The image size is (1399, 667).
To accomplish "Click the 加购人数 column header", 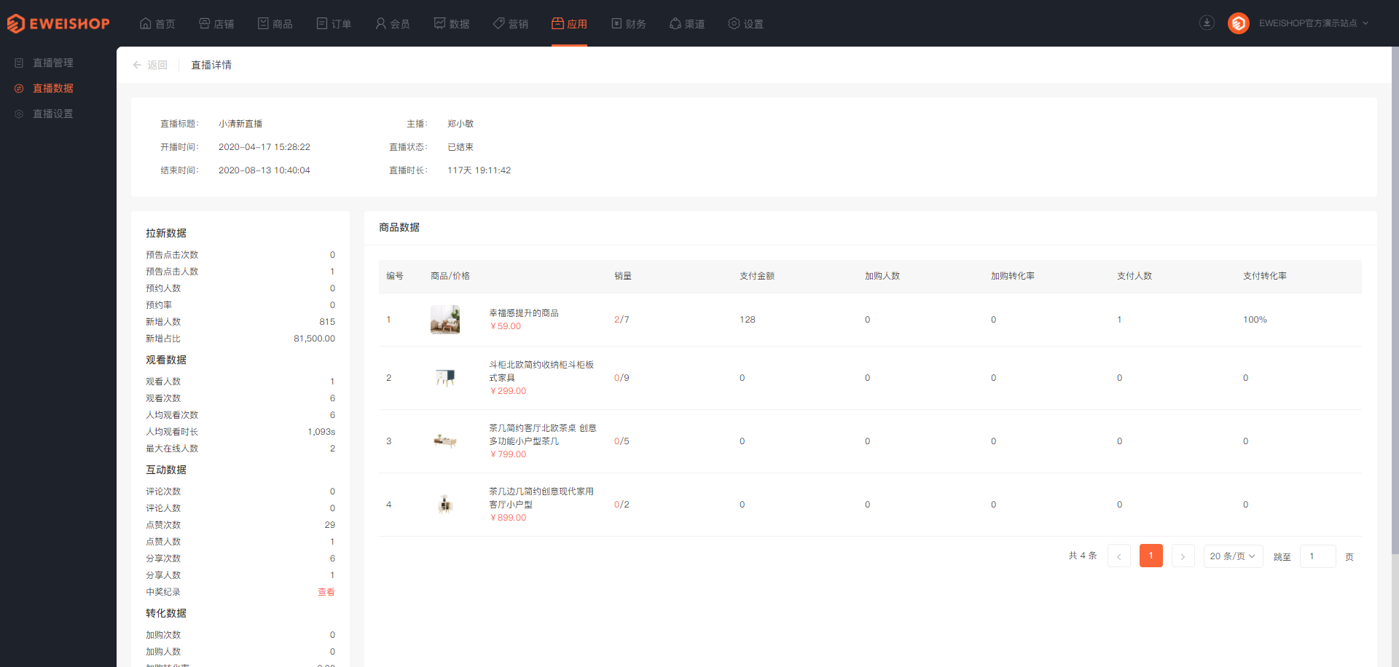I will [x=882, y=276].
